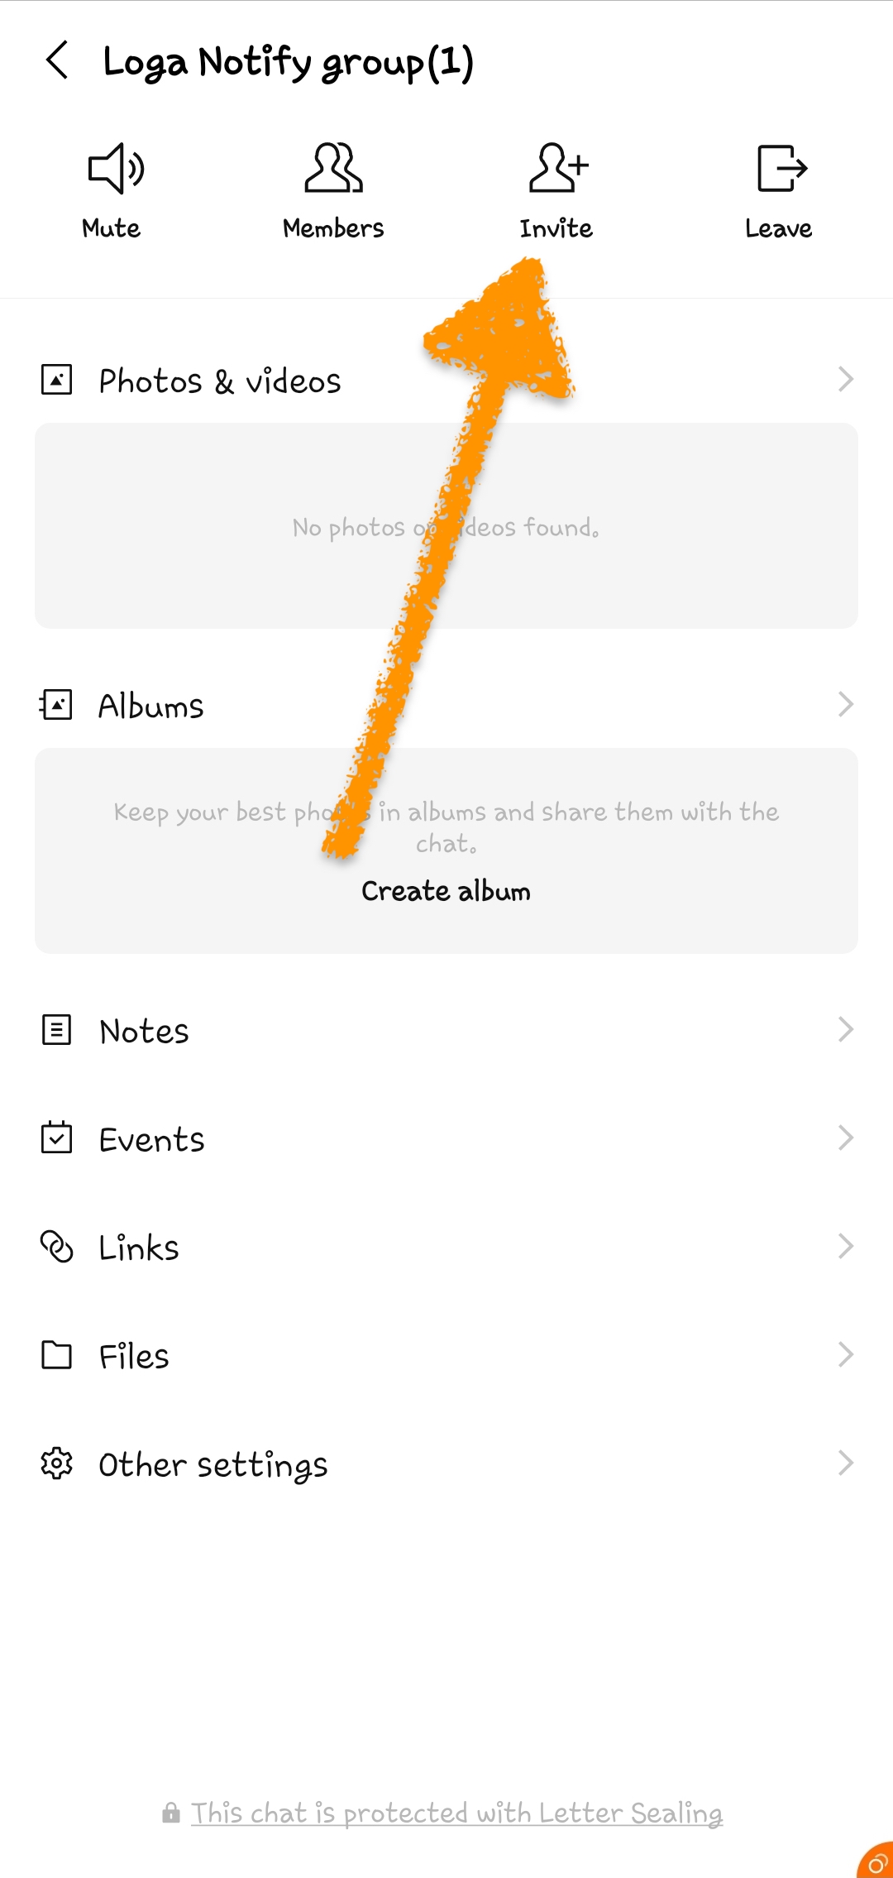Open the Letter Sealing protection link
Viewport: 893px width, 1878px height.
[x=456, y=1813]
